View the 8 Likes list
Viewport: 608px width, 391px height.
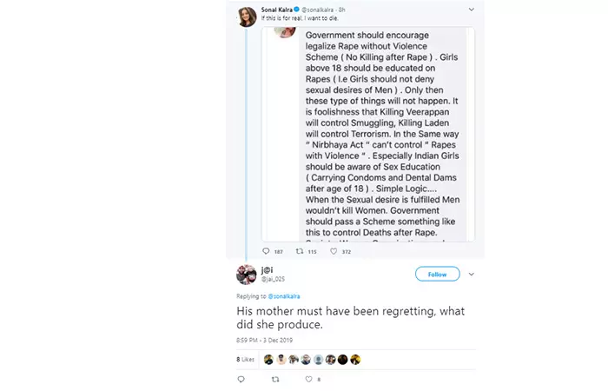[x=244, y=359]
